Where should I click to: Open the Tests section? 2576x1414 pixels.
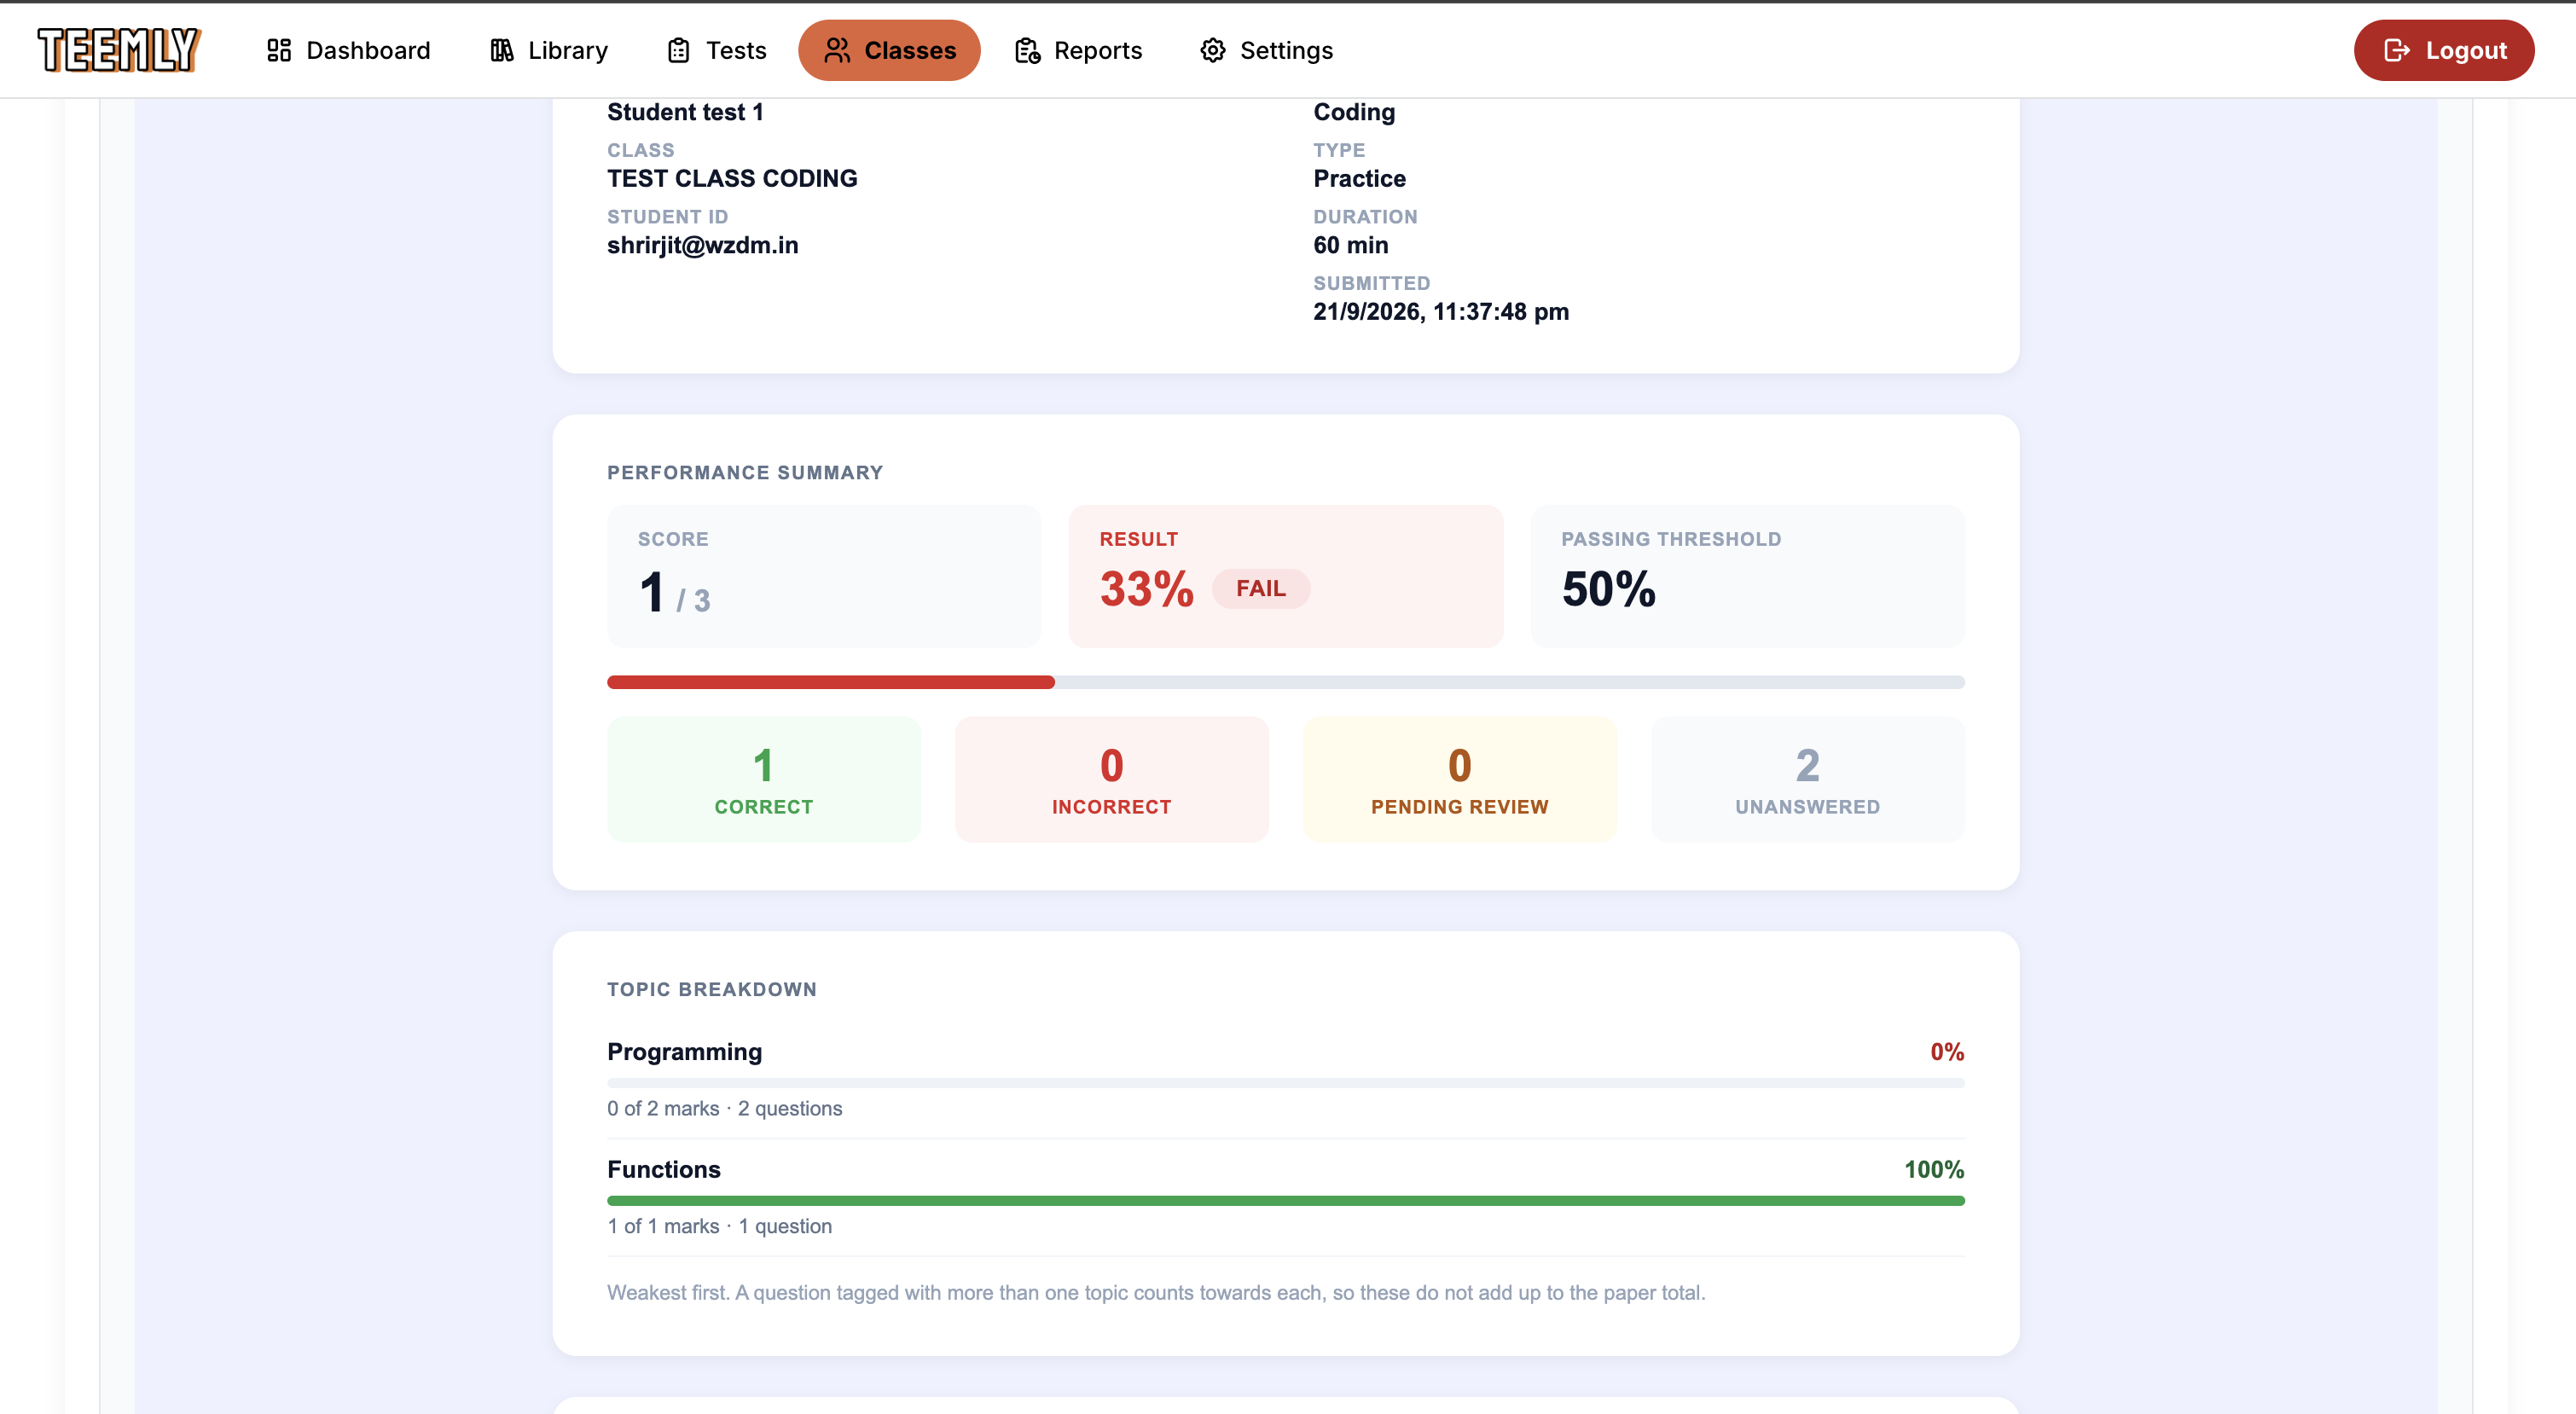716,50
